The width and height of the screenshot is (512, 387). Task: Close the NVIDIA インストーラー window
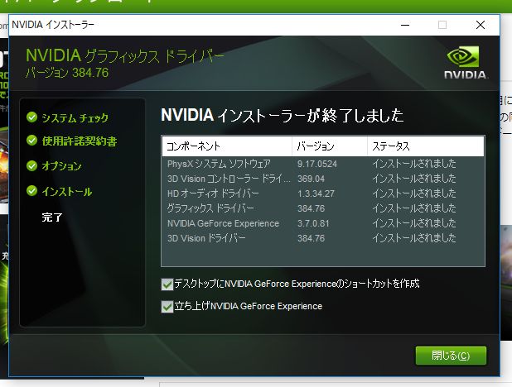tap(480, 25)
